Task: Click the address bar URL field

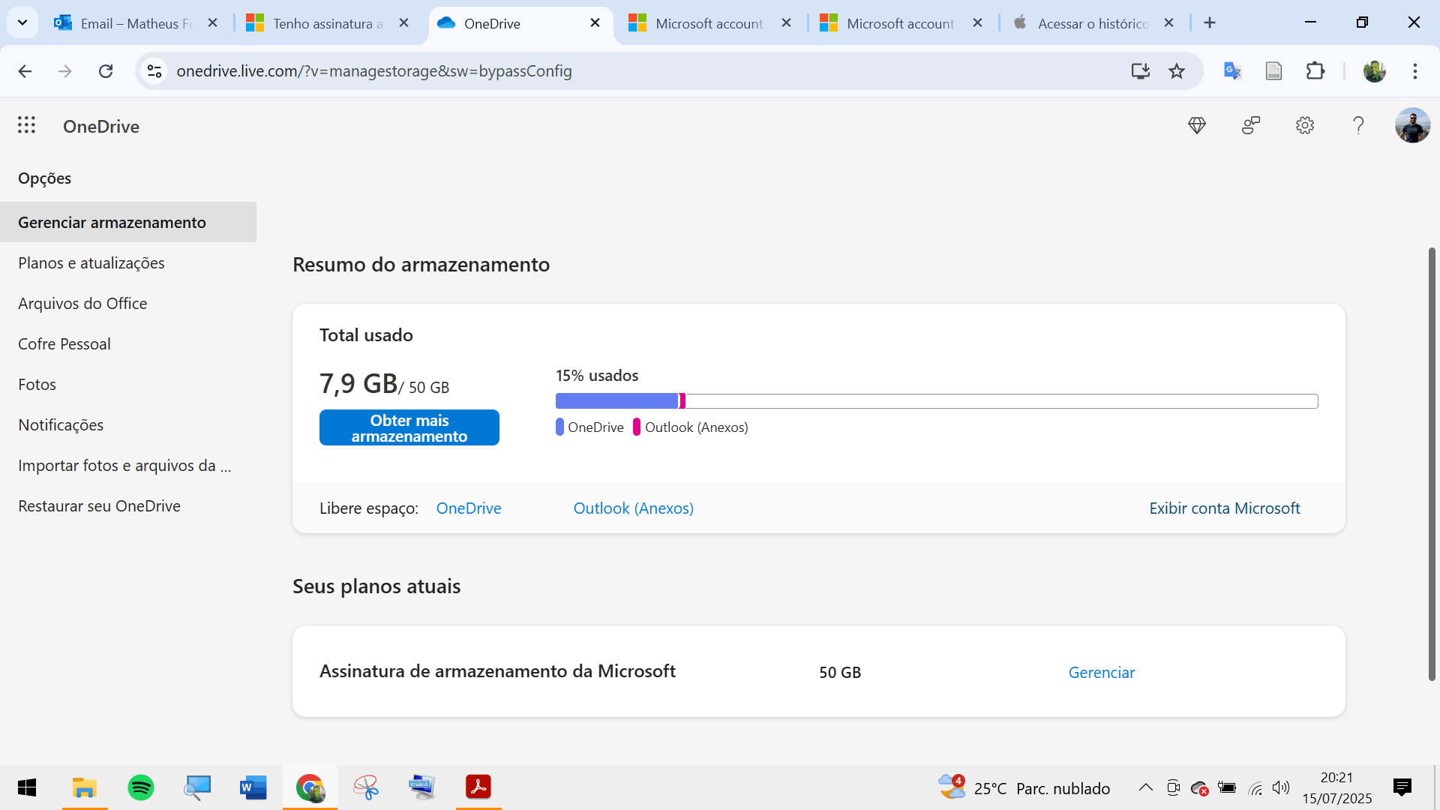Action: [x=645, y=71]
